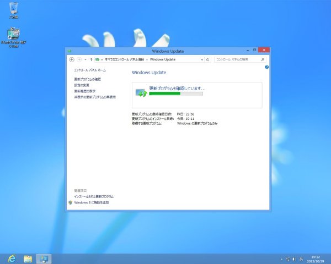Refresh the Windows Update page

(x=208, y=60)
